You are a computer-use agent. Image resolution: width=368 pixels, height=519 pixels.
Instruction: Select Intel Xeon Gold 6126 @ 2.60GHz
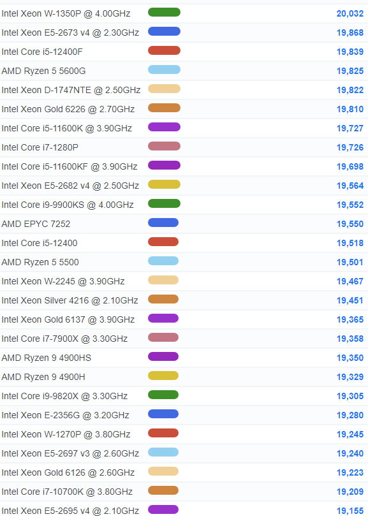pyautogui.click(x=68, y=472)
